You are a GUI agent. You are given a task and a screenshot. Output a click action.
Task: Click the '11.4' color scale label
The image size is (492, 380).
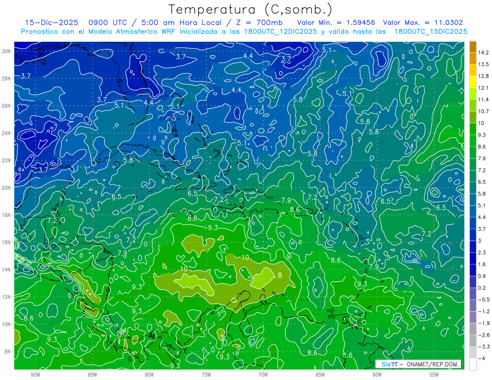pos(484,100)
